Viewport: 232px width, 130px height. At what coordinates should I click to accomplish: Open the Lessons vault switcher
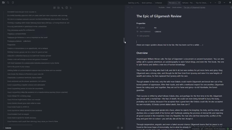[x=8, y=128]
